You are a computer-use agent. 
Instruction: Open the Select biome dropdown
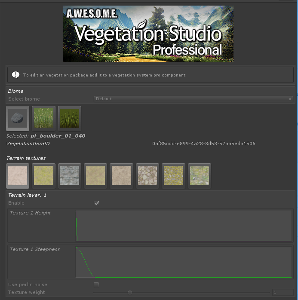pyautogui.click(x=194, y=99)
